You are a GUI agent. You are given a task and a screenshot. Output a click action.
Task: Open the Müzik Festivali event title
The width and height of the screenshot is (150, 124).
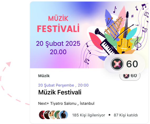(x=60, y=92)
